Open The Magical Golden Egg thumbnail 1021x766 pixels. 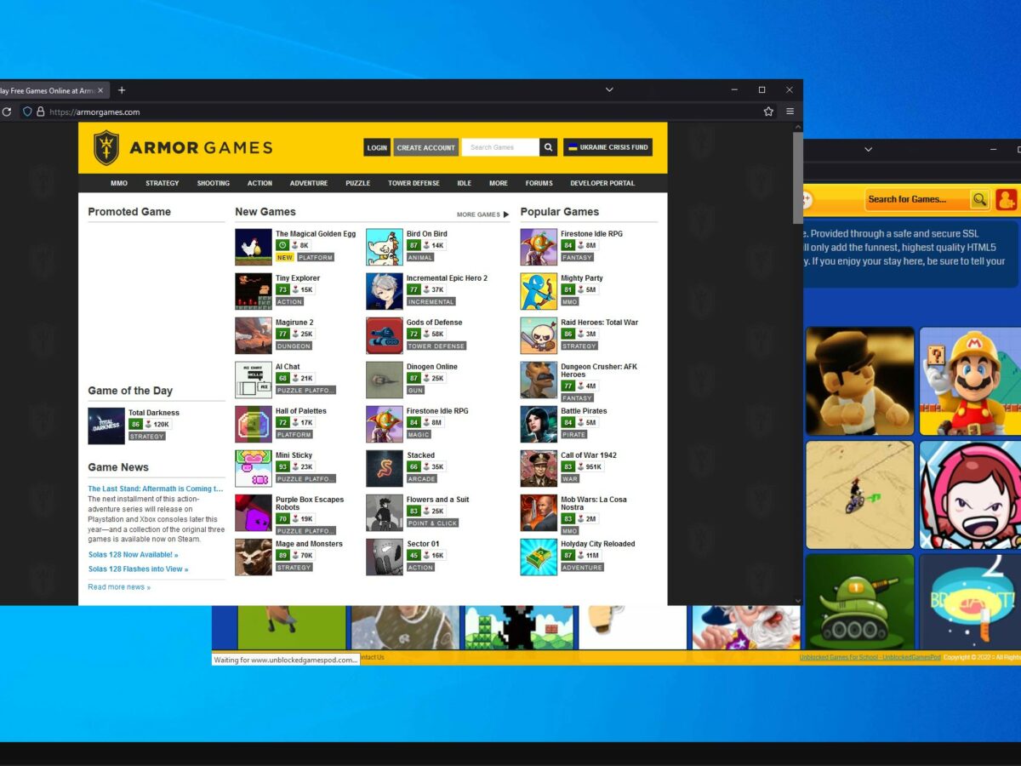pyautogui.click(x=254, y=247)
